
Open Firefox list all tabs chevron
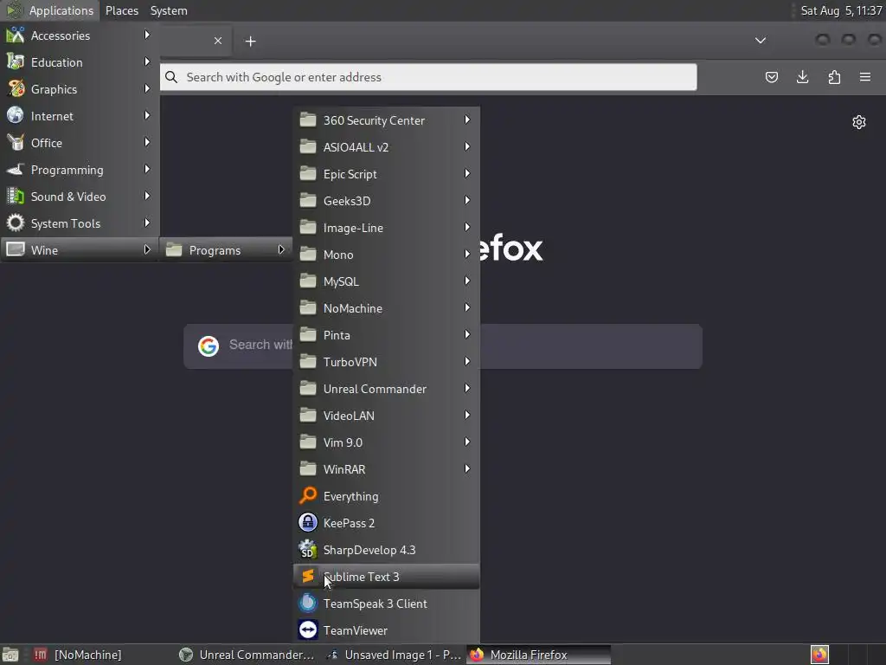coord(761,40)
